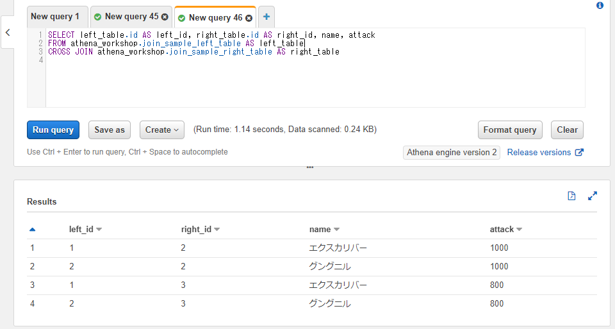Viewport: 615px width, 329px height.
Task: Expand the Create dropdown button
Action: click(x=162, y=130)
